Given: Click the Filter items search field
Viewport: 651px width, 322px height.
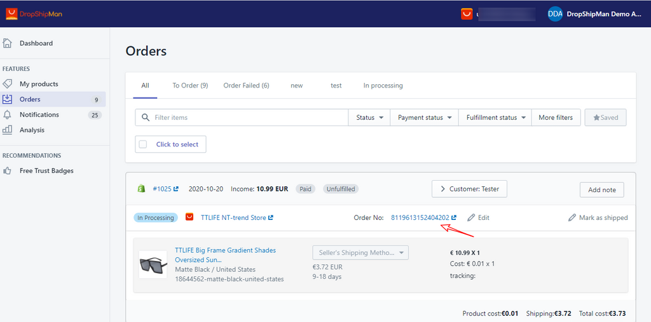Looking at the screenshot, I should [x=242, y=117].
